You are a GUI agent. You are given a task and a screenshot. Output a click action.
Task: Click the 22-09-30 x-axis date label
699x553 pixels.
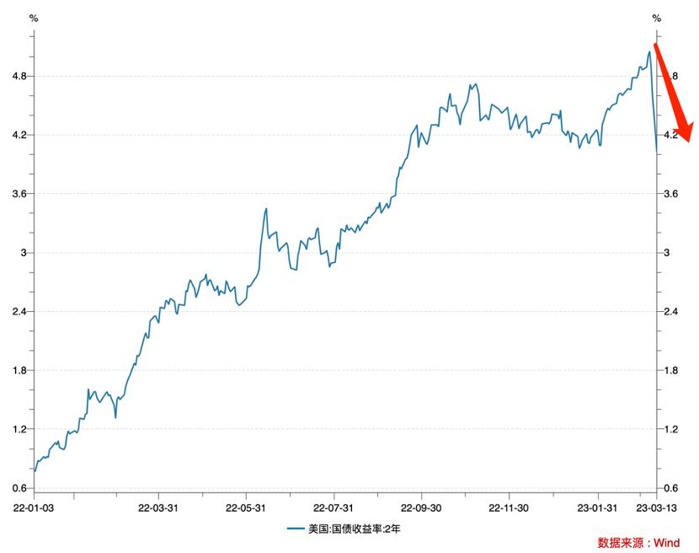tap(422, 507)
